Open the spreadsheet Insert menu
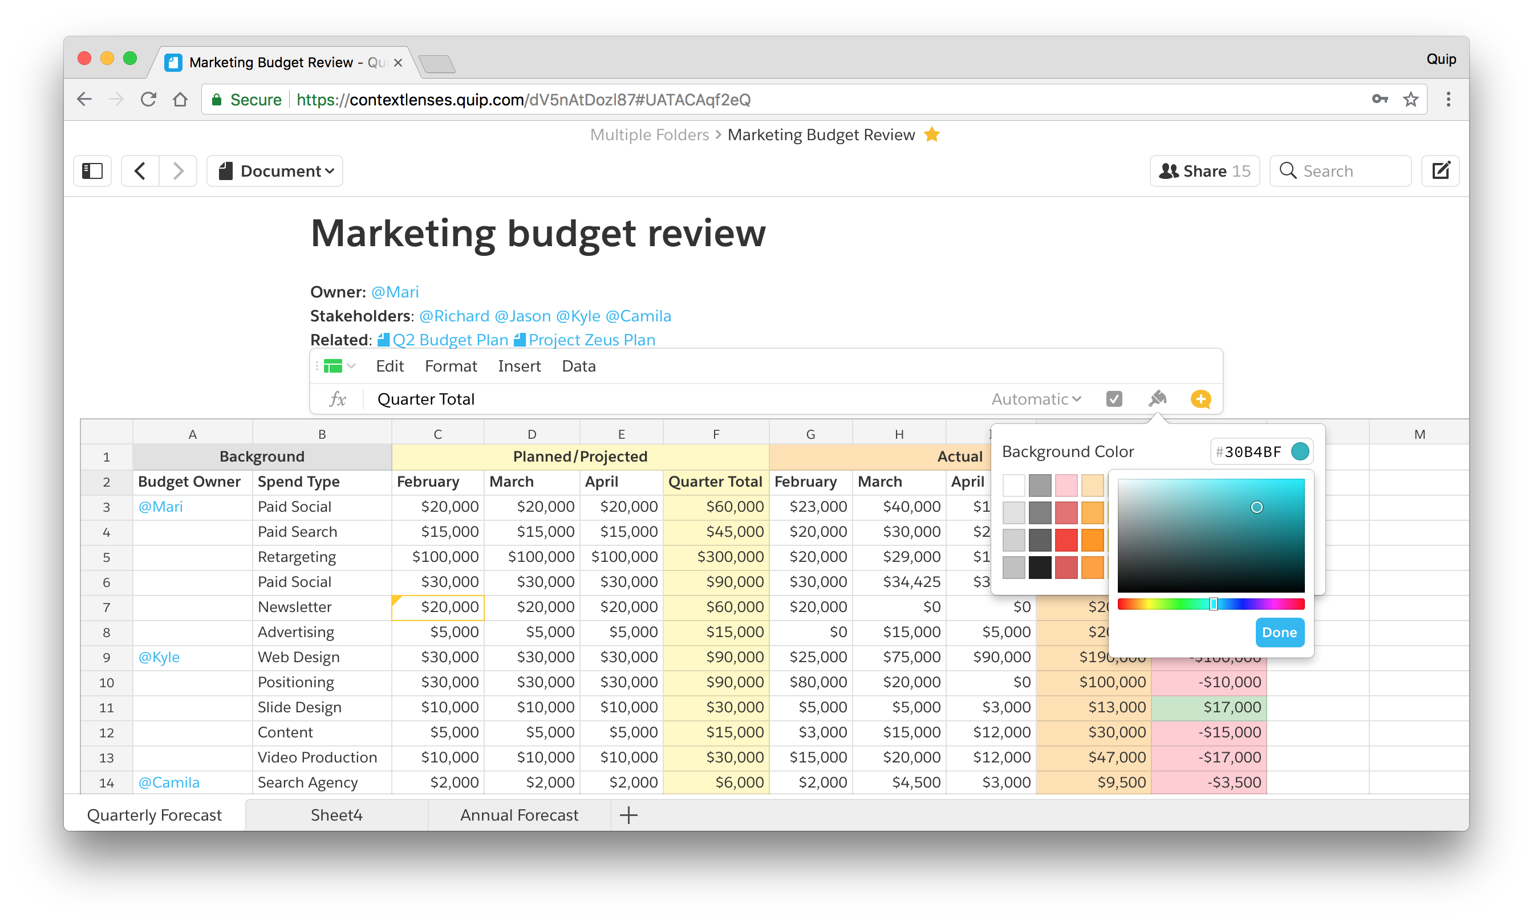Viewport: 1533px width, 922px height. click(x=519, y=366)
